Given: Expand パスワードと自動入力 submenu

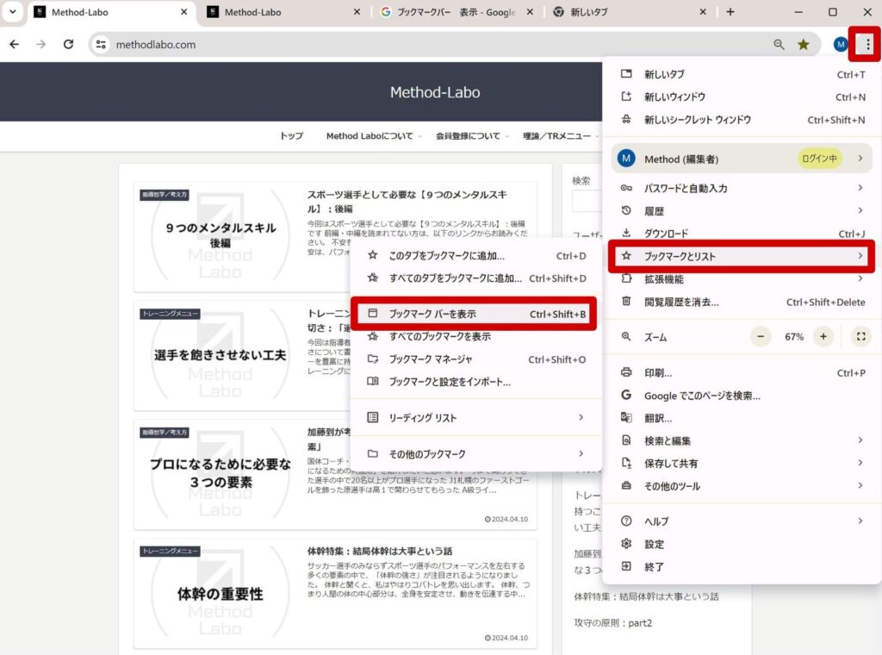Looking at the screenshot, I should 742,188.
